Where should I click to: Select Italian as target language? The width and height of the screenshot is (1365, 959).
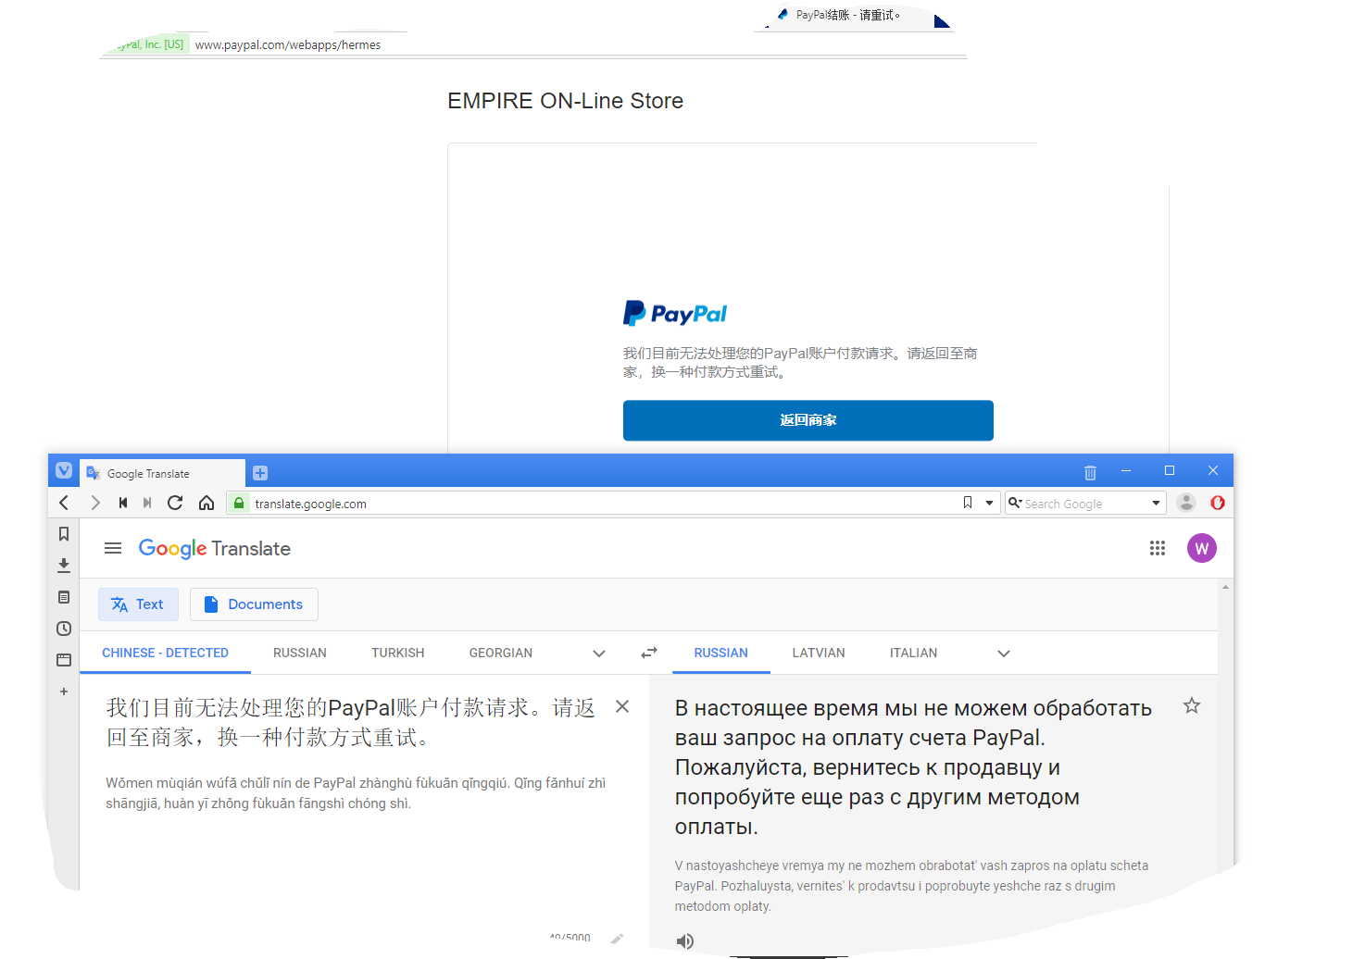coord(914,653)
